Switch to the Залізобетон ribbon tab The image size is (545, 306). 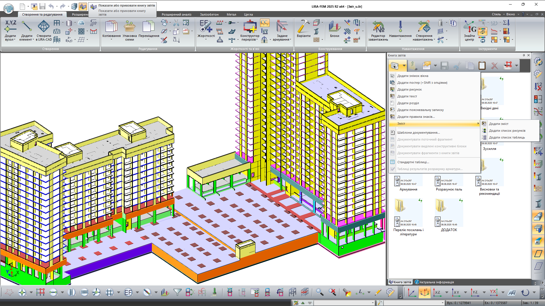(x=209, y=14)
